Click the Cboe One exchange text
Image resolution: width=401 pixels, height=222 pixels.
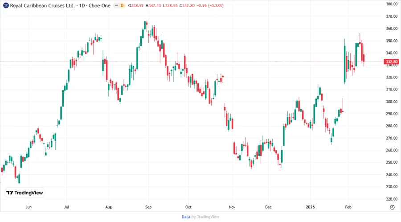click(x=99, y=5)
